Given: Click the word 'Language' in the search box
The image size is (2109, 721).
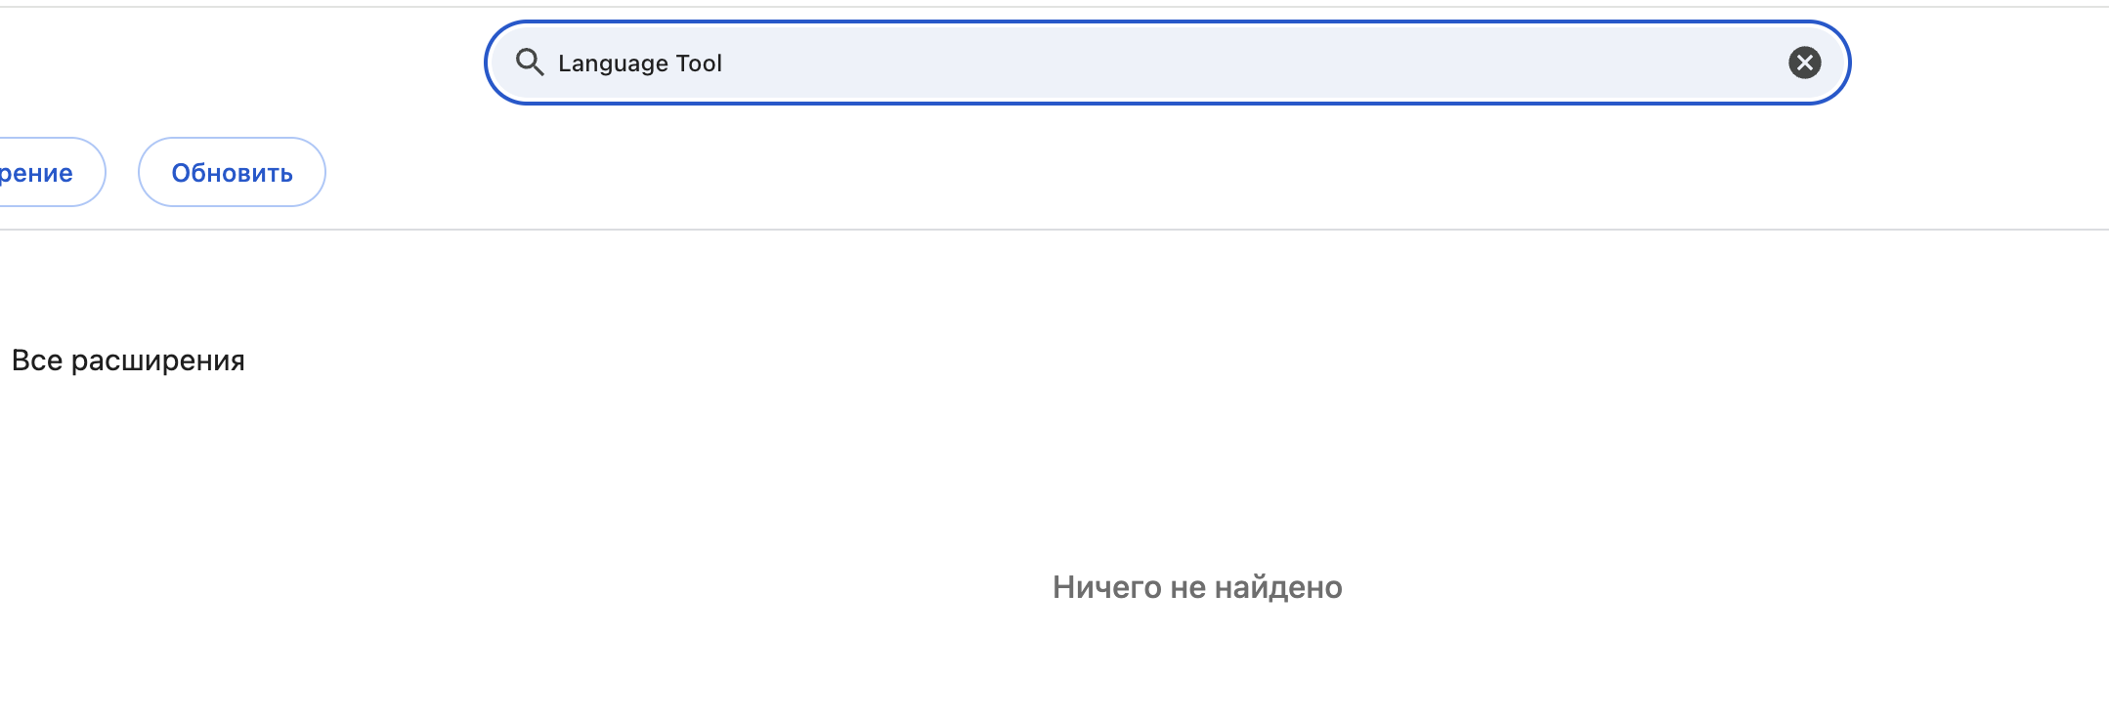Looking at the screenshot, I should tap(613, 64).
